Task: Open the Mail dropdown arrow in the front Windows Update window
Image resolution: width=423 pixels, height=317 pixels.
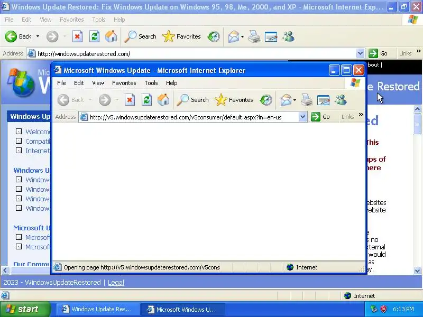Action: point(295,100)
